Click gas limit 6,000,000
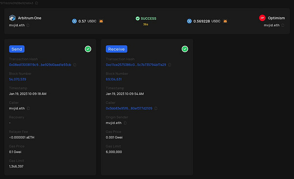 (x=114, y=152)
